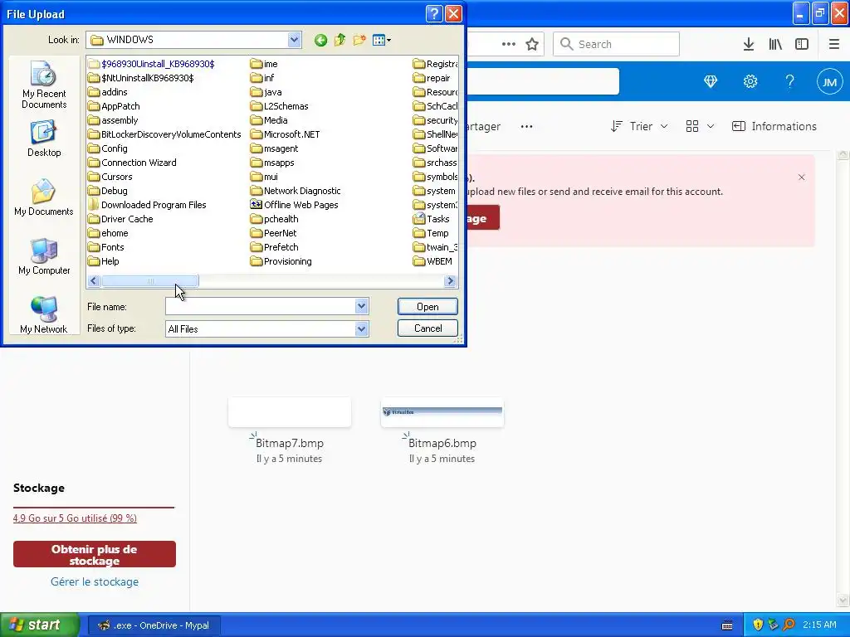Toggle browser sidebar icon
The width and height of the screenshot is (850, 637).
click(x=802, y=44)
